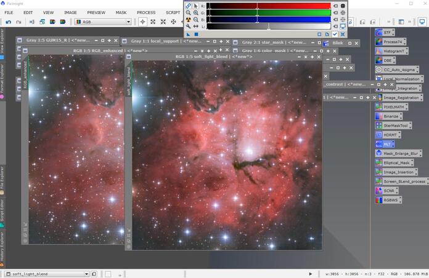
Task: Click the Screen_BLend_process icon
Action: click(402, 181)
